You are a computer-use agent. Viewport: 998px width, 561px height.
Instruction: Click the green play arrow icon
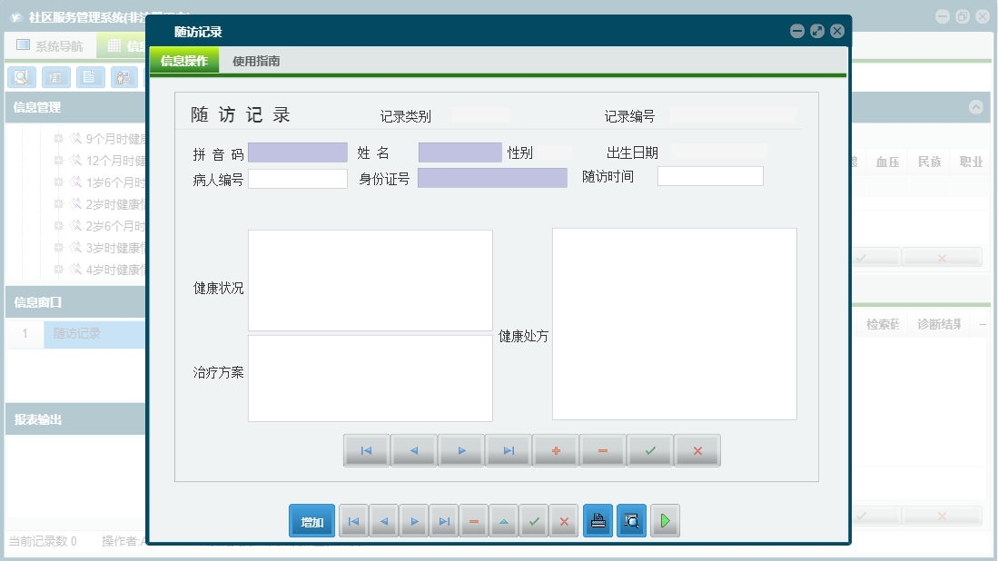[665, 521]
